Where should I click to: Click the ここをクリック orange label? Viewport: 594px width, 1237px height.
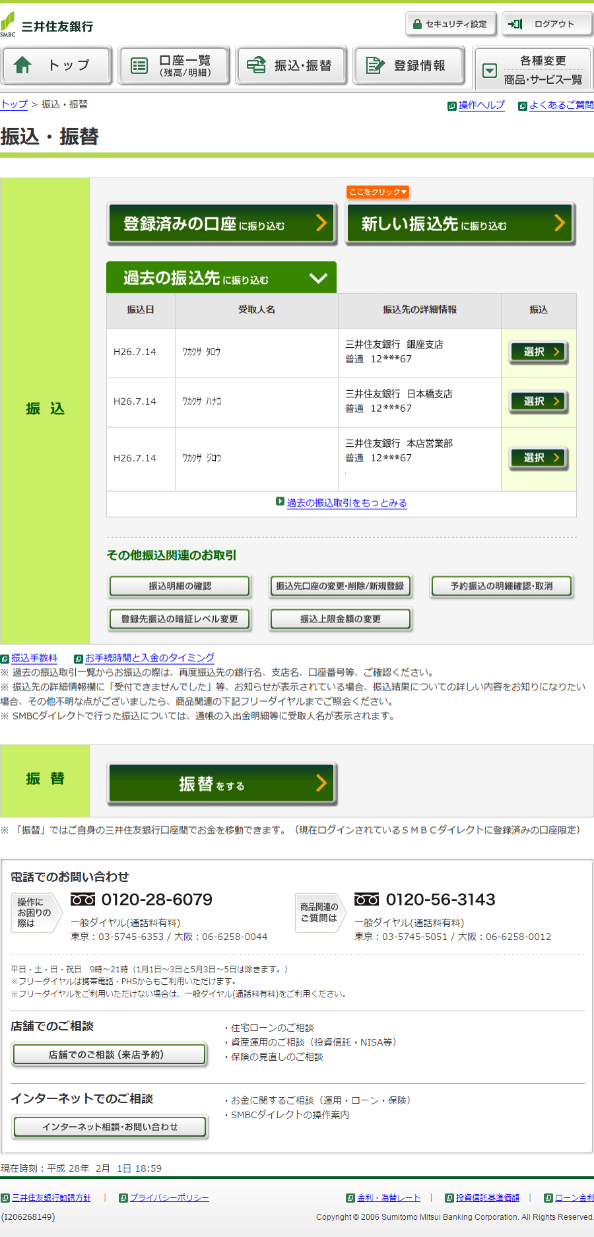[378, 192]
